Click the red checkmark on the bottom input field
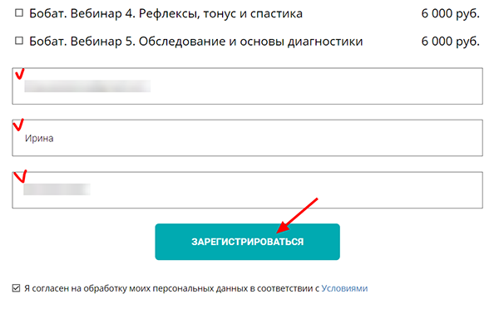The width and height of the screenshot is (499, 309). point(21,176)
